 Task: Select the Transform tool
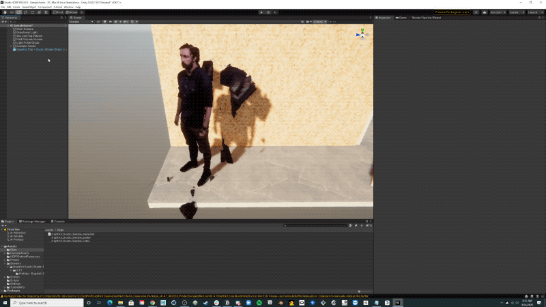pos(39,12)
